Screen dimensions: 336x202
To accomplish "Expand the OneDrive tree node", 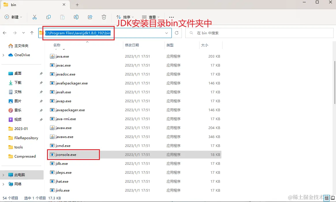I will click(x=3, y=55).
